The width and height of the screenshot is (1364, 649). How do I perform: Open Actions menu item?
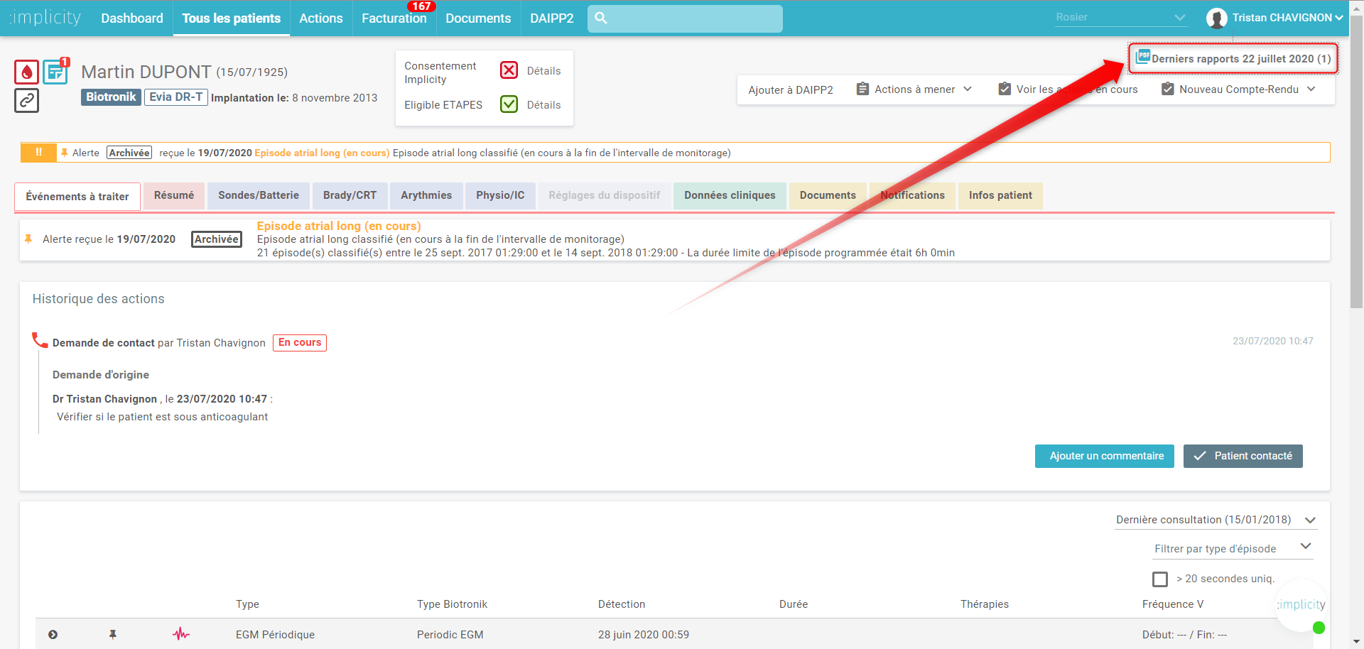point(321,18)
